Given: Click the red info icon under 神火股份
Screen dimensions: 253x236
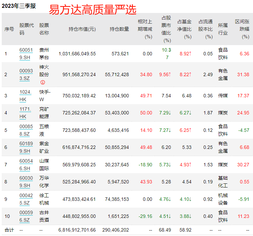Looking at the screenshot, I should pos(43,82).
